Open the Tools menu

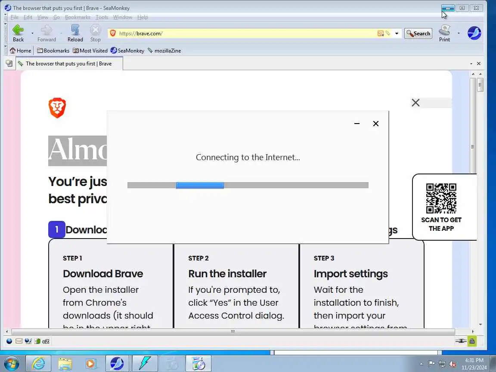click(x=102, y=17)
